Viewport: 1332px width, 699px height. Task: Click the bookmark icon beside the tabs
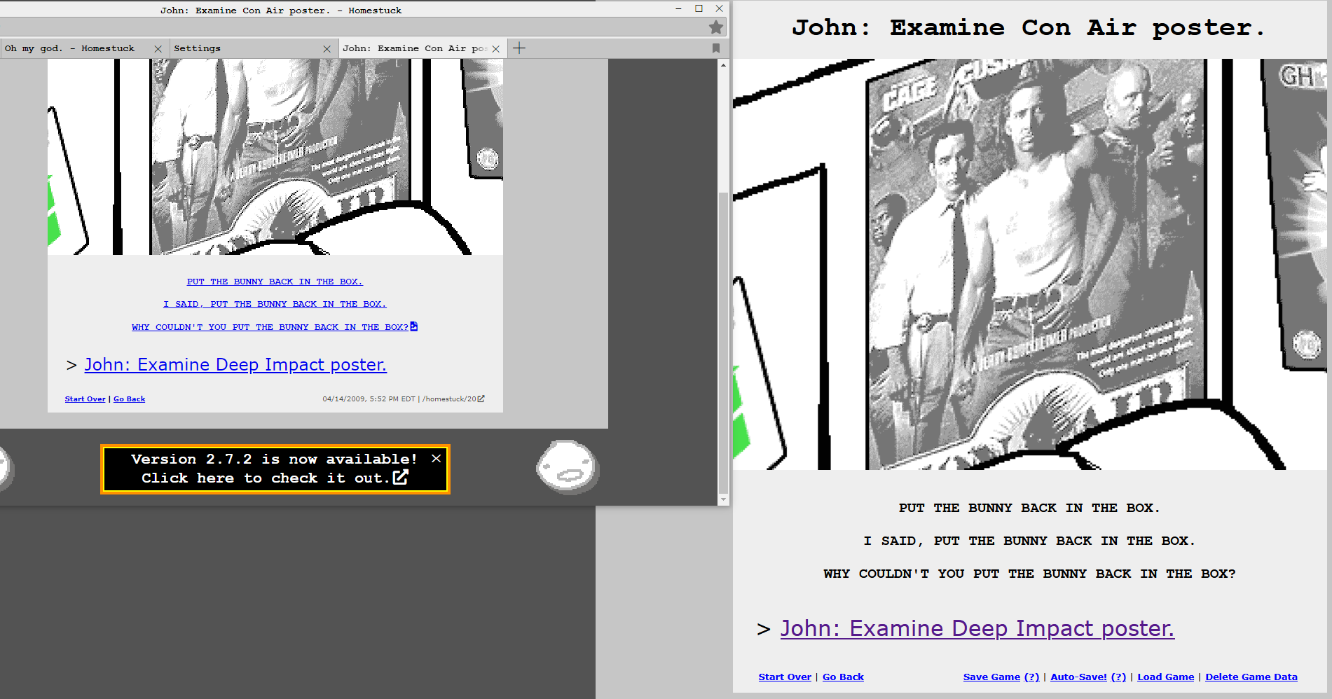click(x=715, y=48)
